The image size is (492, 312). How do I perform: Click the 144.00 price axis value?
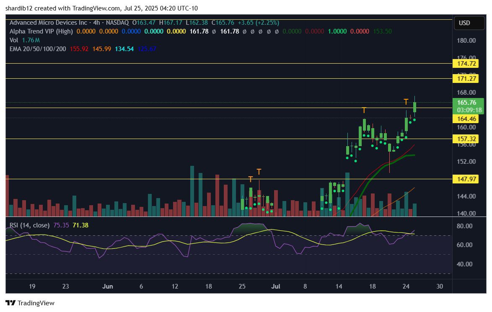pyautogui.click(x=466, y=196)
